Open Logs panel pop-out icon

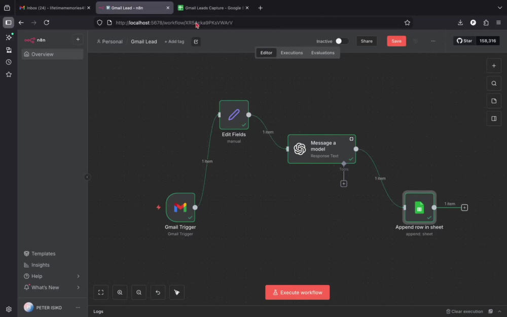[490, 311]
